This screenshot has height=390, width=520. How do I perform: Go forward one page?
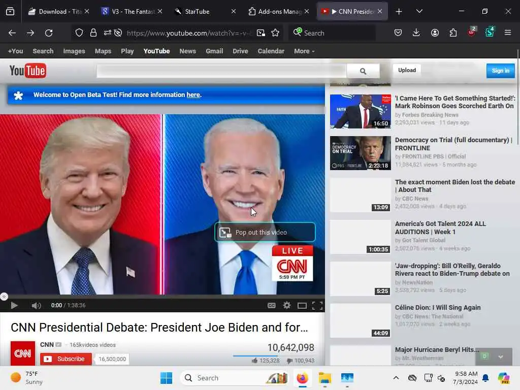click(30, 33)
